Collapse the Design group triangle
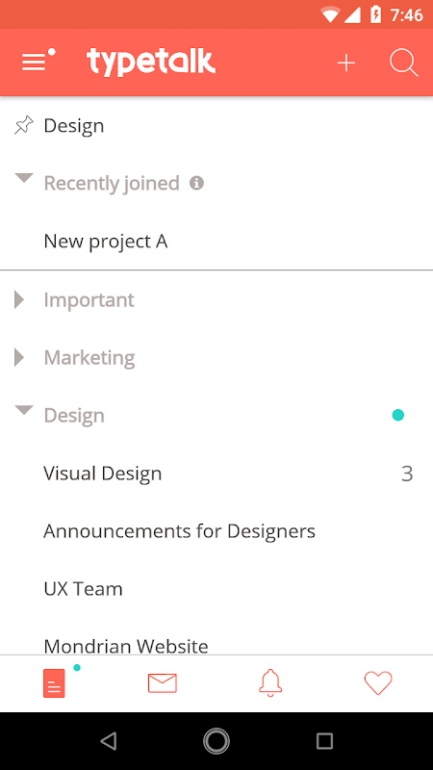The image size is (433, 770). pyautogui.click(x=23, y=410)
